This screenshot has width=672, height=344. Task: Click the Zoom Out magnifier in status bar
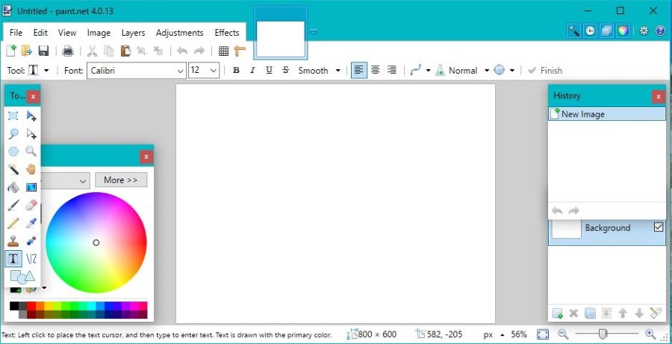coord(563,334)
